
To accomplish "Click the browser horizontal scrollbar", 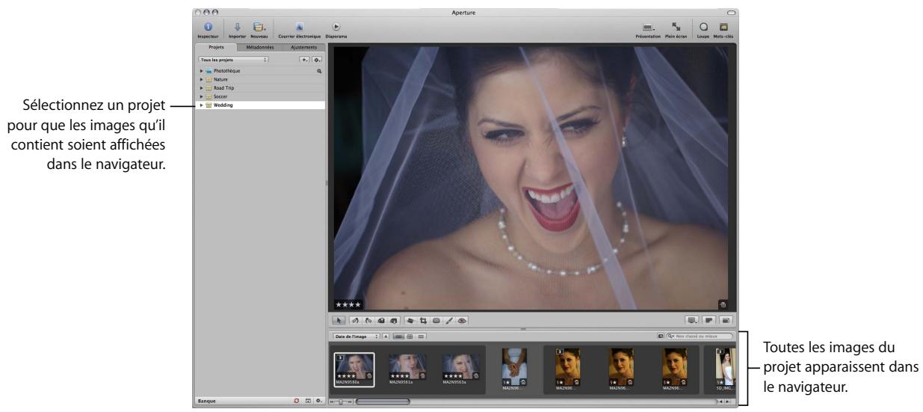I will pyautogui.click(x=383, y=402).
